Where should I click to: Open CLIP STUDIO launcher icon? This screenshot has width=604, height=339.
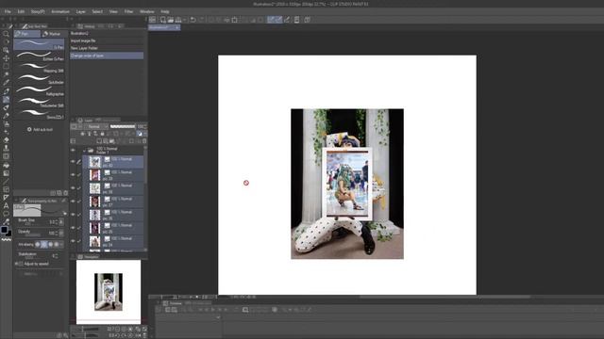point(153,20)
